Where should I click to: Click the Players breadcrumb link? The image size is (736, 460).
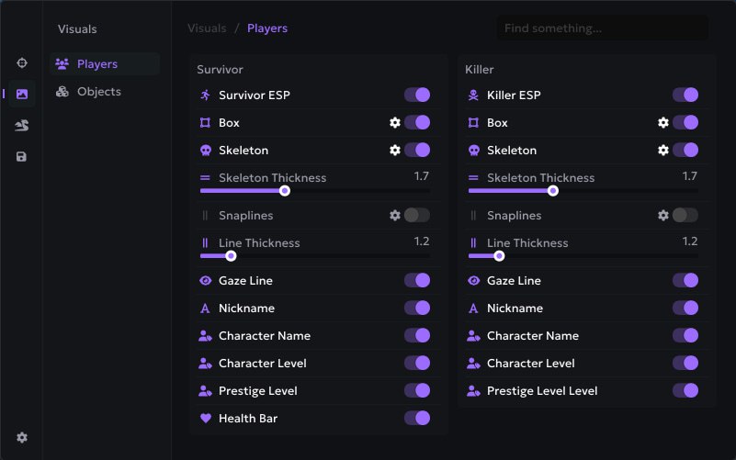coord(267,28)
